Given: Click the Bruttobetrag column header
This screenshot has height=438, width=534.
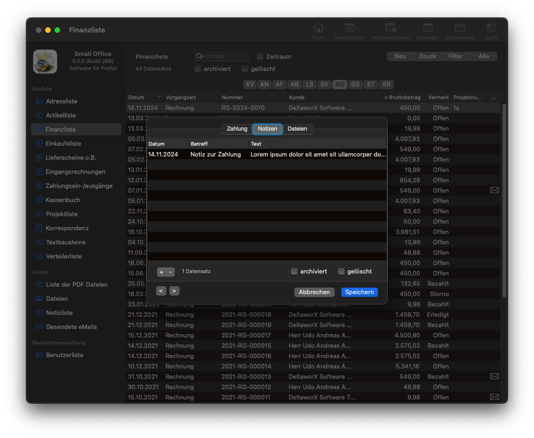Looking at the screenshot, I should (389, 97).
